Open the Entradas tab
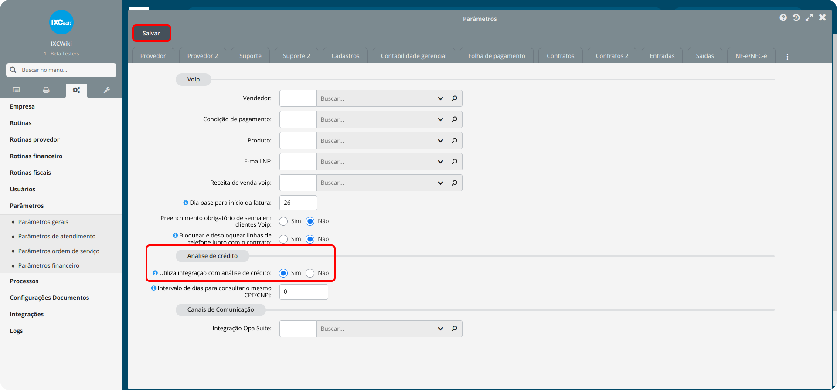The image size is (837, 390). pos(662,56)
